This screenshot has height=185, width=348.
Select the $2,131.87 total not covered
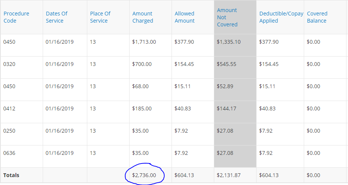229,175
